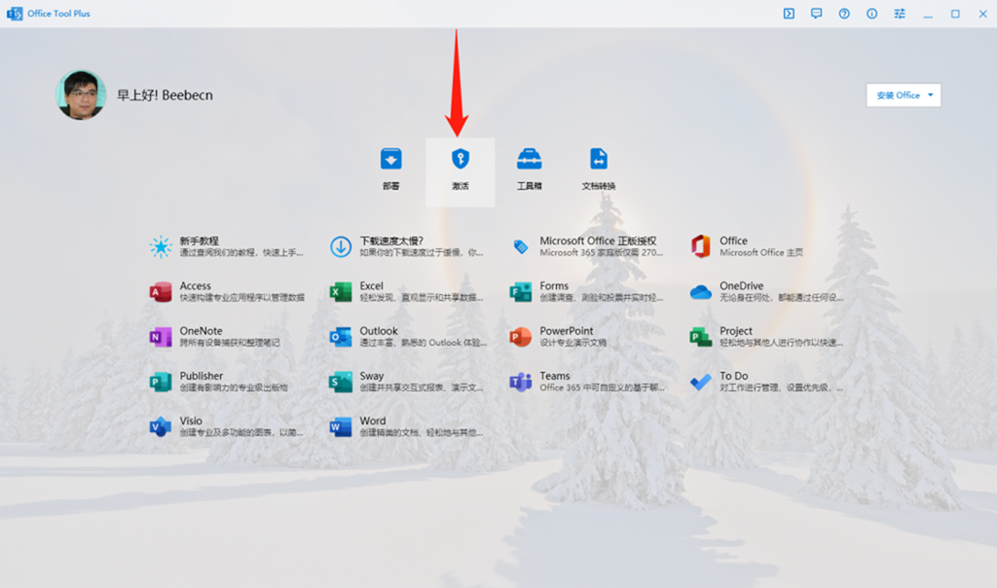Open the 工具箱 (Toolbox) icon

tap(529, 159)
